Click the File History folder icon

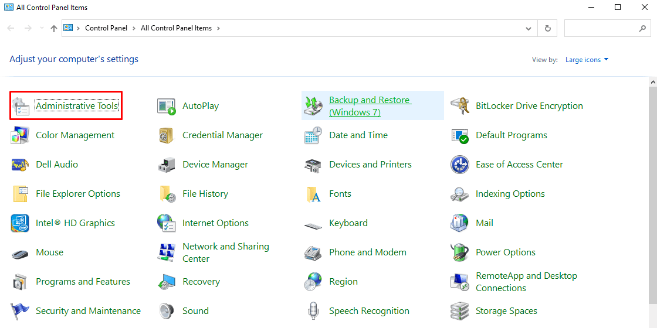(x=167, y=194)
